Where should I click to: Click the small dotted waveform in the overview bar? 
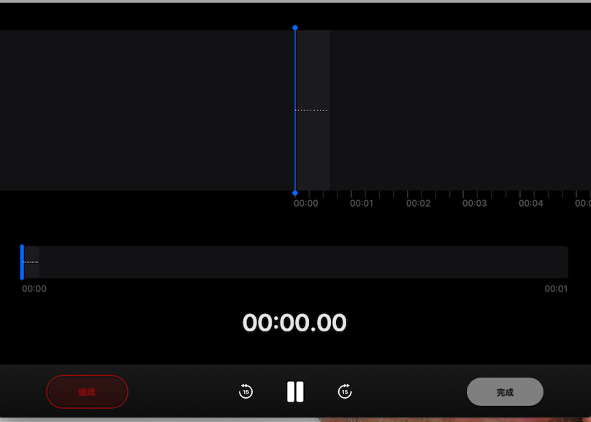(31, 262)
